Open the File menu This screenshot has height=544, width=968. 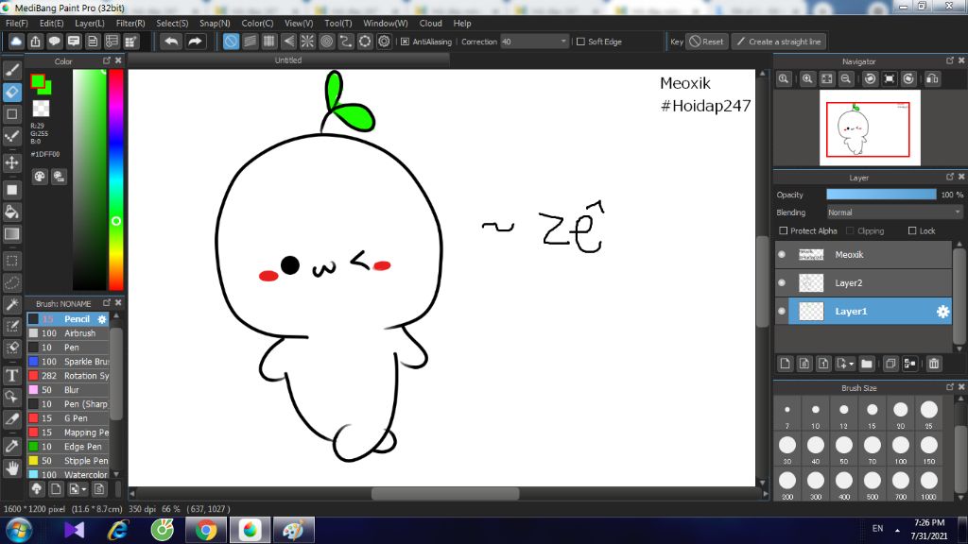click(x=17, y=24)
